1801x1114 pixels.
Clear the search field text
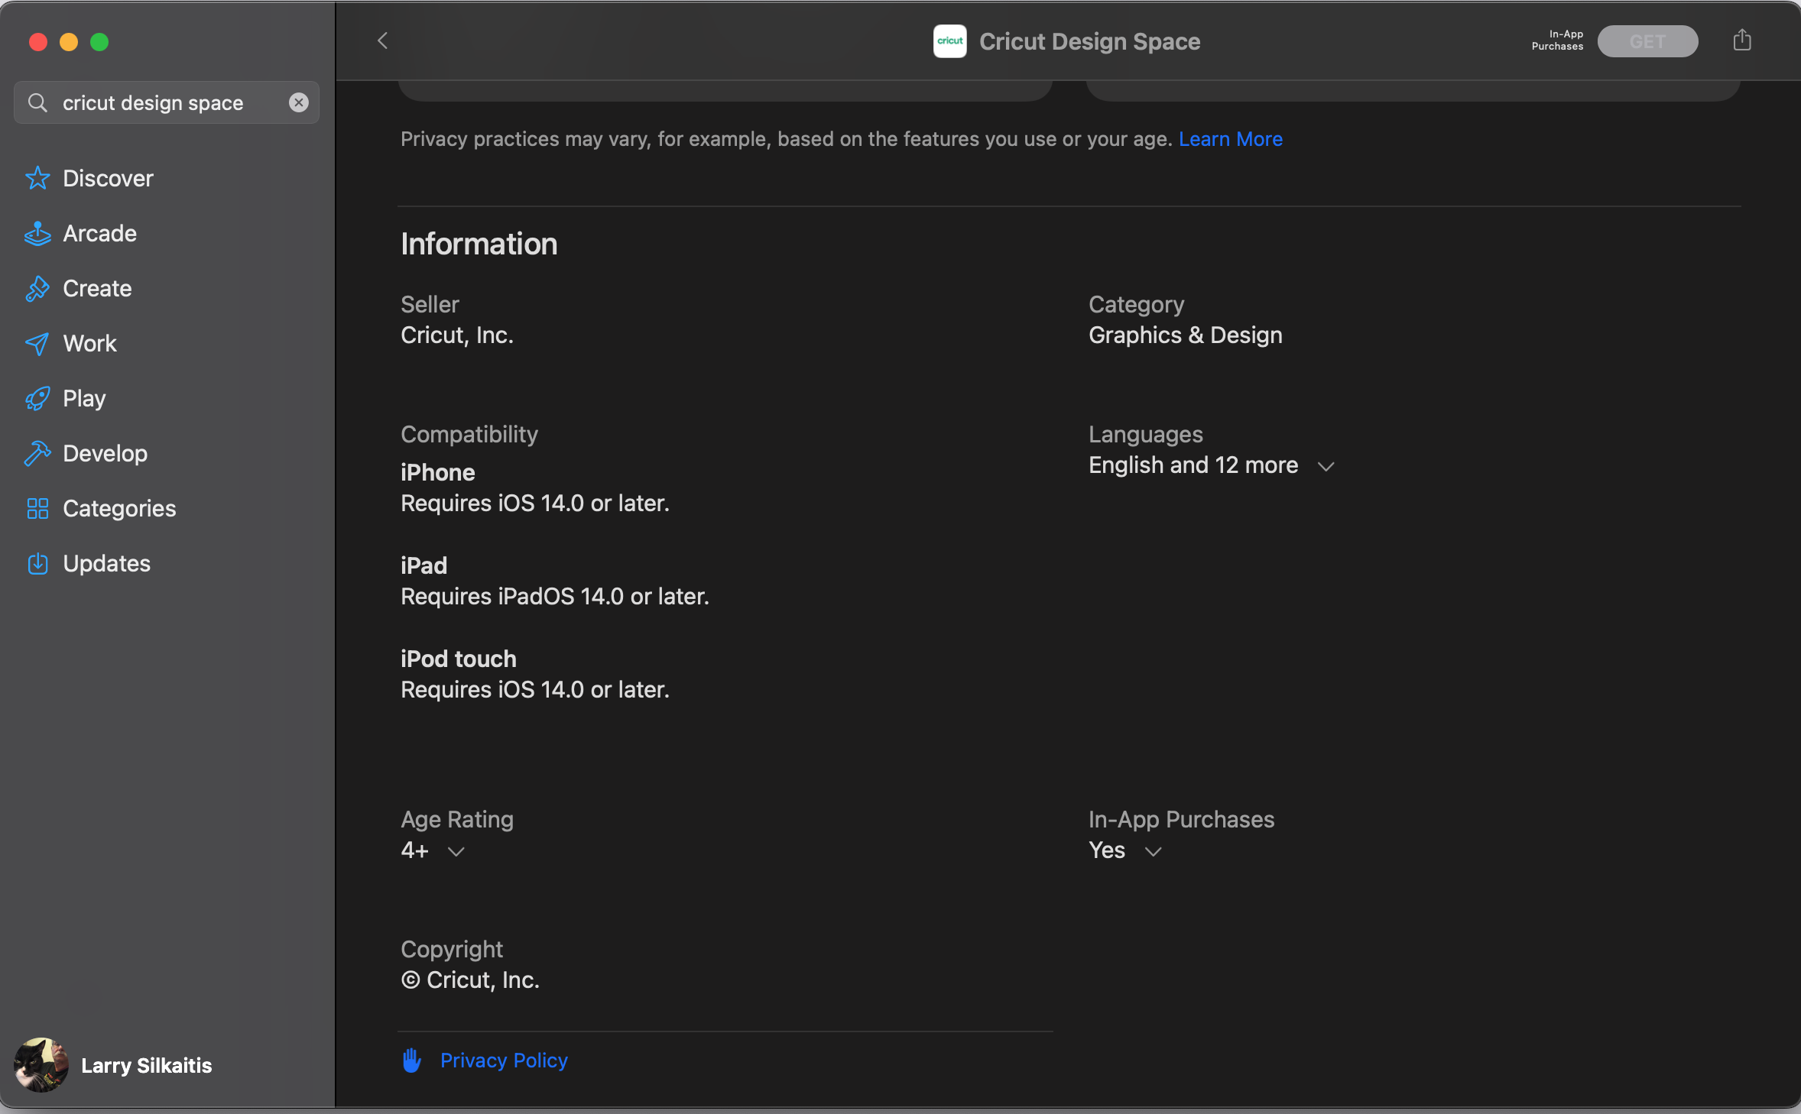[299, 102]
